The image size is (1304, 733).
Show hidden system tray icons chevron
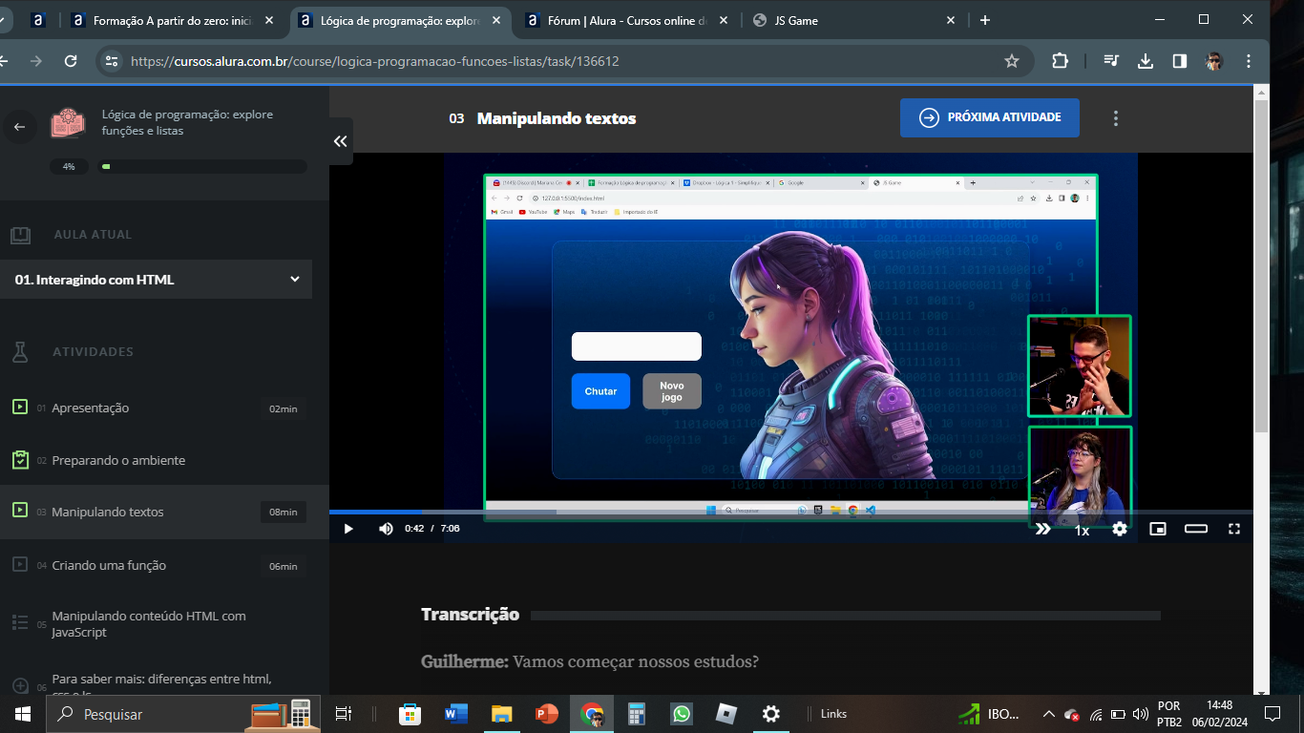(x=1048, y=714)
